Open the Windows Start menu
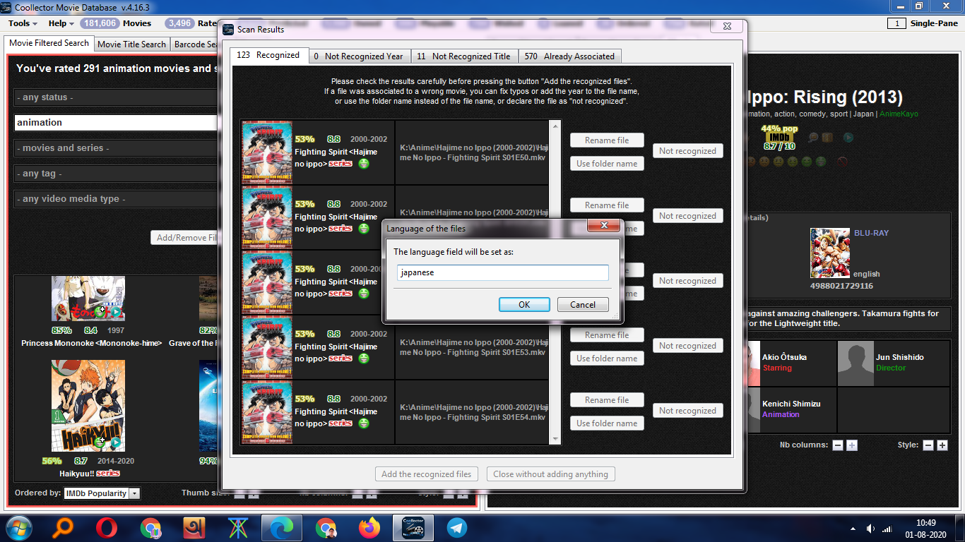The width and height of the screenshot is (965, 542). [18, 528]
